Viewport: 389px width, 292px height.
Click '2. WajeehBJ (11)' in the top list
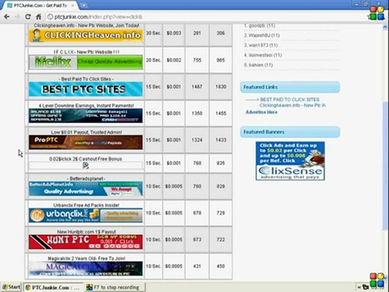[262, 35]
